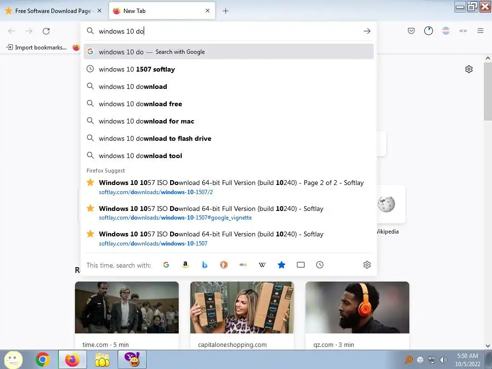Search in open tabs icon
The width and height of the screenshot is (492, 369).
click(x=301, y=265)
